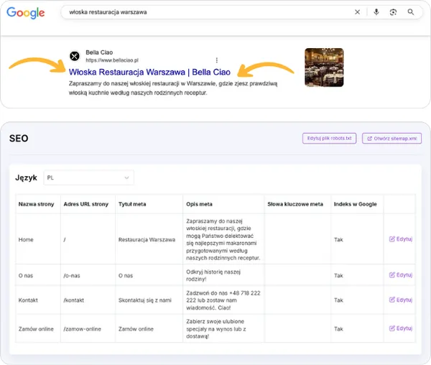This screenshot has height=365, width=431.
Task: Click the chevron arrow in the PL dropdown
Action: pos(126,177)
